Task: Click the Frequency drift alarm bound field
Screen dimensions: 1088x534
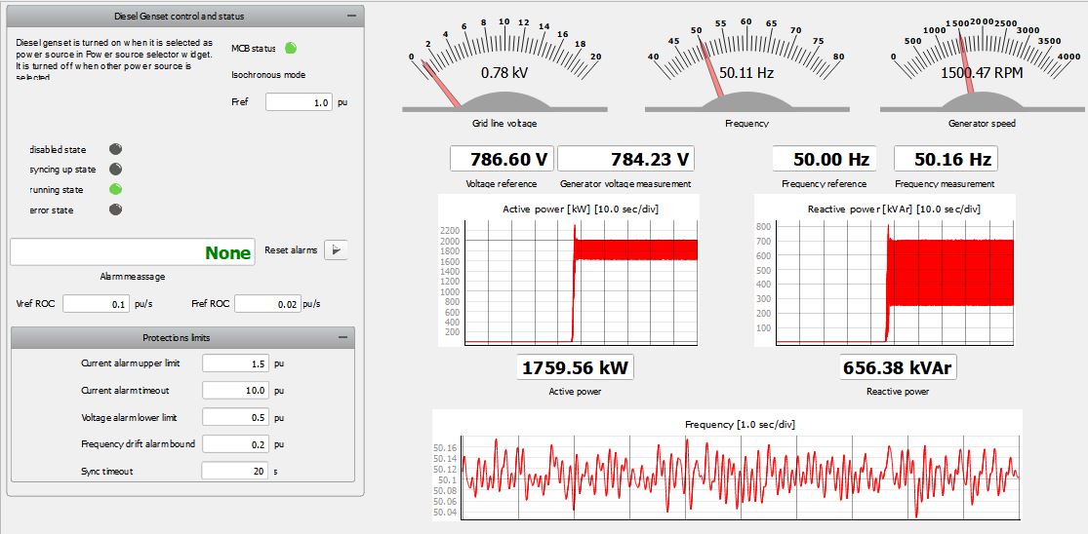Action: (235, 444)
